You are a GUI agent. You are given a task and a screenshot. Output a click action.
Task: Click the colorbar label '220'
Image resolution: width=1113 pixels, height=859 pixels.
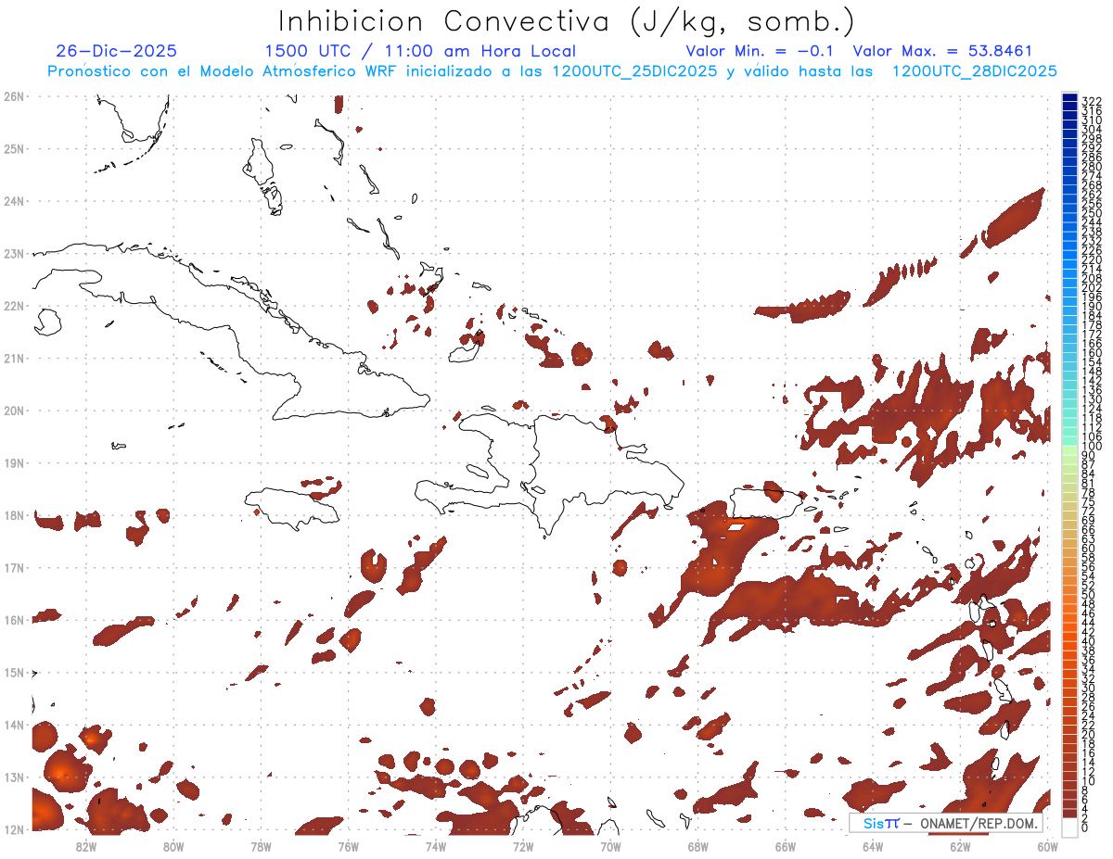click(1092, 259)
